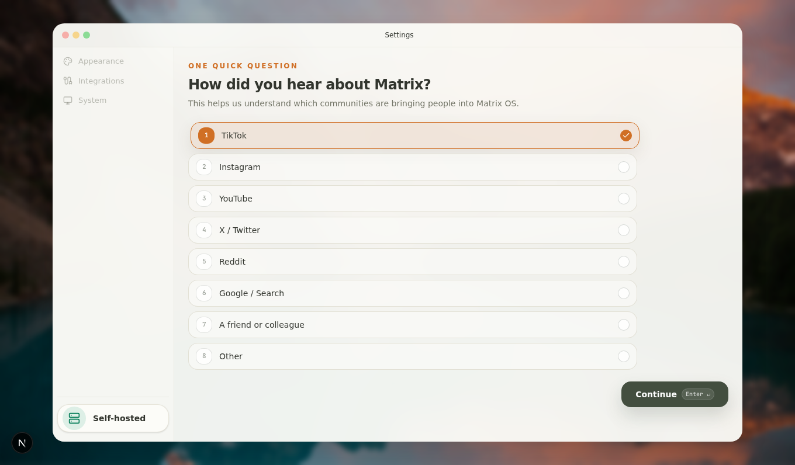Image resolution: width=795 pixels, height=465 pixels.
Task: Click the number 3 badge beside YouTube
Action: (204, 199)
